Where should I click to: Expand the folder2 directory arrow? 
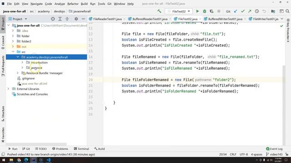pyautogui.click(x=13, y=41)
